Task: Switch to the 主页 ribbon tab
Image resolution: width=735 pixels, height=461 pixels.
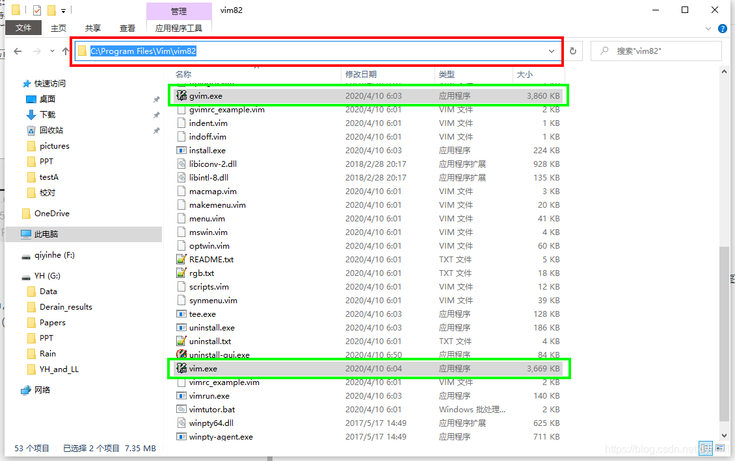Action: (59, 28)
